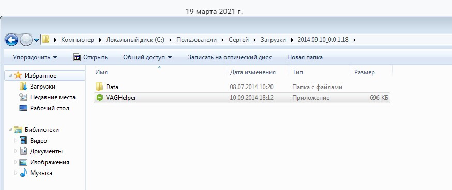Screen dimensions: 452x190
Task: Go to Сергей breadcrumb folder
Action: (x=239, y=40)
